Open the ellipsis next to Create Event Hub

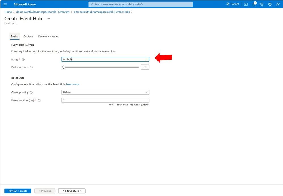pyautogui.click(x=48, y=19)
